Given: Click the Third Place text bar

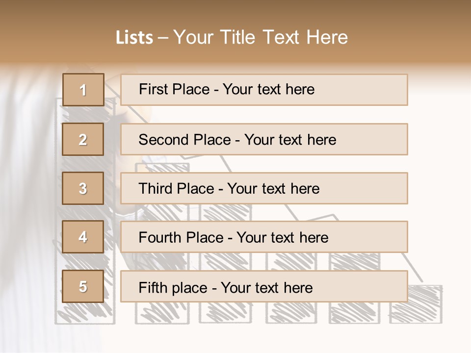Looking at the screenshot, I should point(264,188).
